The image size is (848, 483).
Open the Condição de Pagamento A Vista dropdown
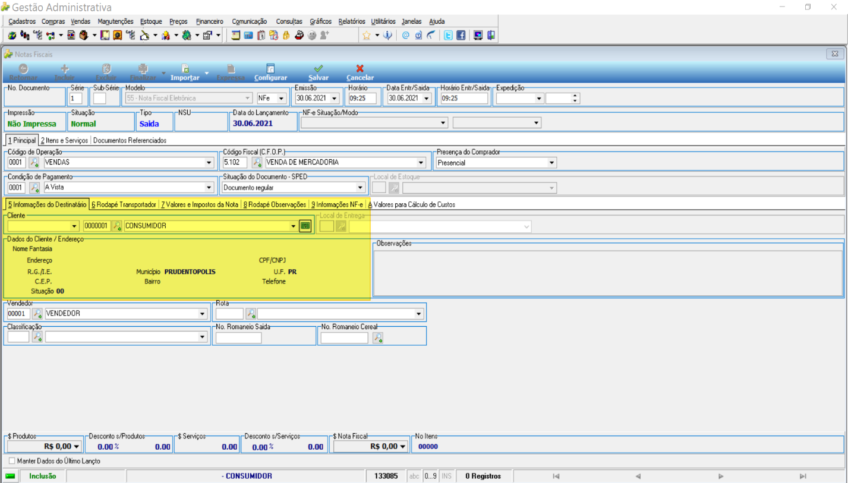[x=209, y=188]
